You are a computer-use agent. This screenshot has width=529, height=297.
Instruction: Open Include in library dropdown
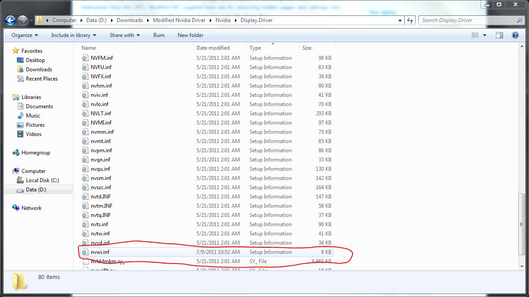pyautogui.click(x=73, y=35)
